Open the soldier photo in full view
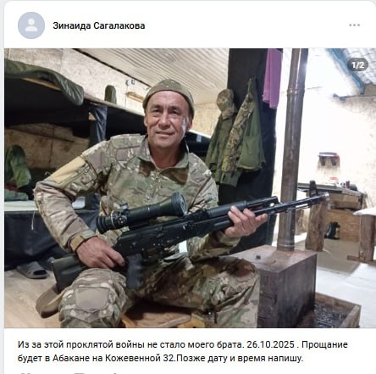 tap(190, 188)
